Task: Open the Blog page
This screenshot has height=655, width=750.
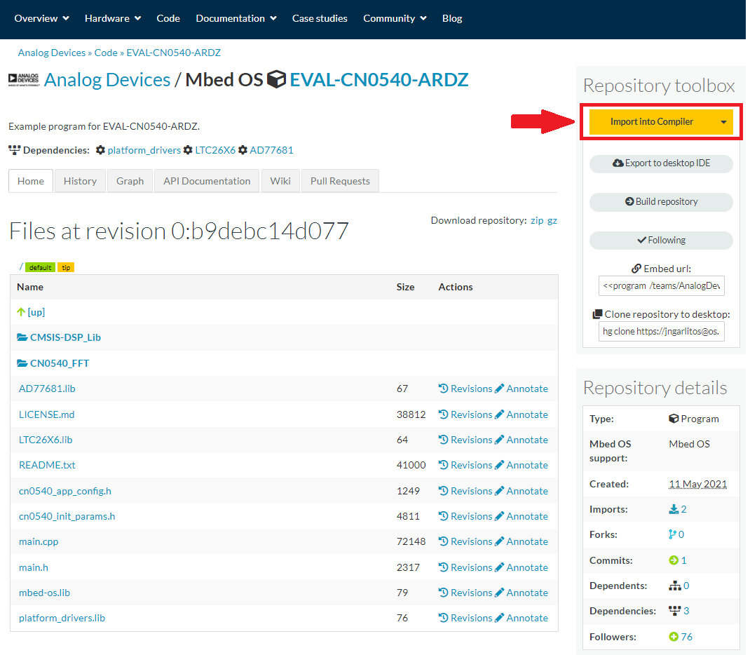Action: coord(452,18)
